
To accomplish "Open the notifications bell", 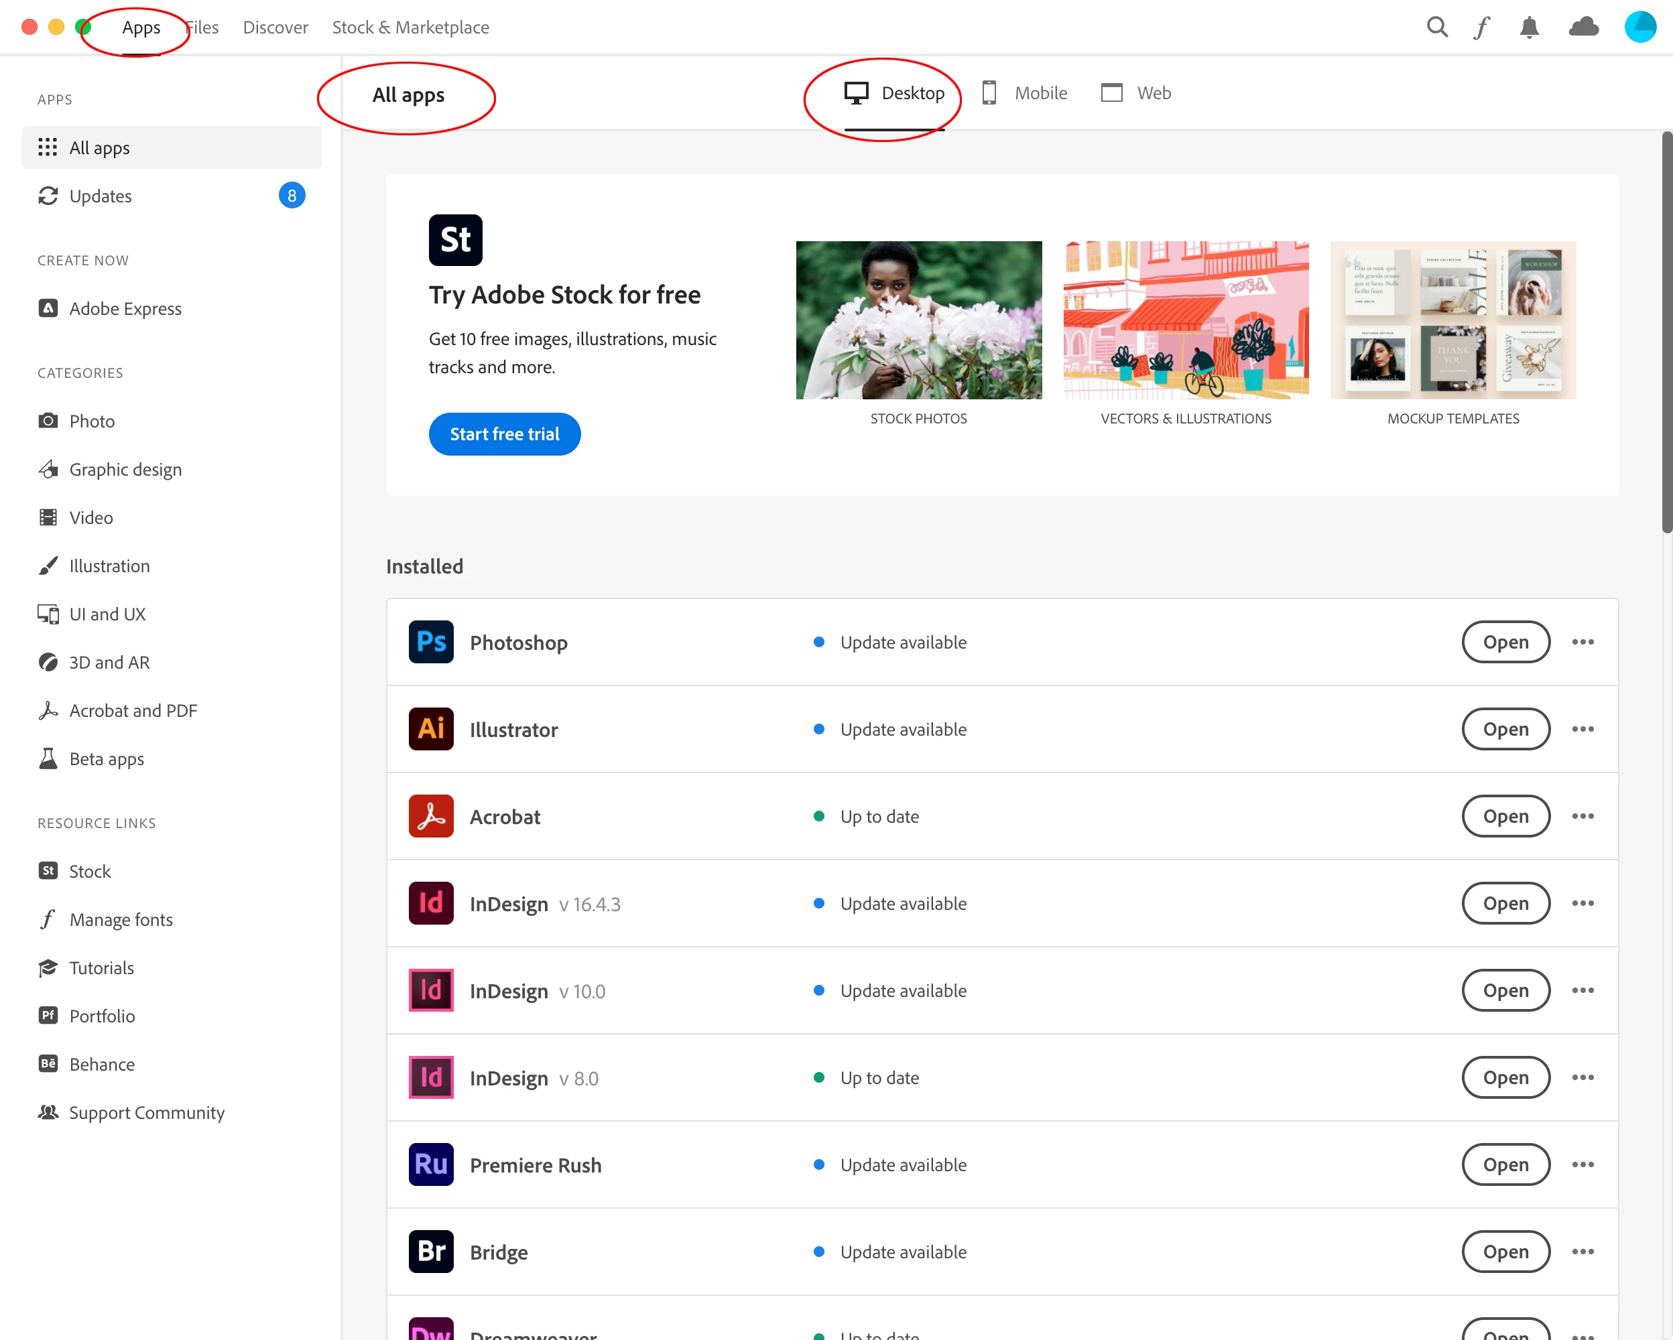I will [x=1529, y=27].
